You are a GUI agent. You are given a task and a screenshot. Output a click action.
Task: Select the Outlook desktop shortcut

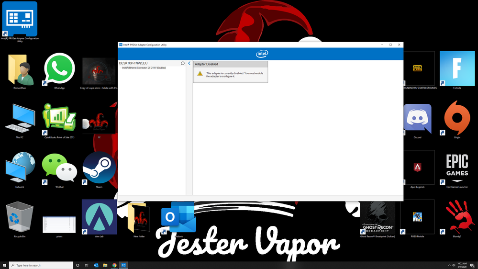[x=178, y=220]
